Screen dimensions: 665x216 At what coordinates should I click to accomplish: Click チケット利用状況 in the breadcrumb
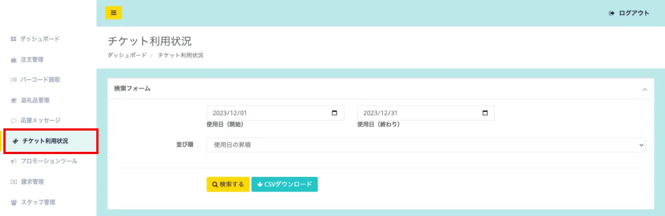click(x=181, y=55)
